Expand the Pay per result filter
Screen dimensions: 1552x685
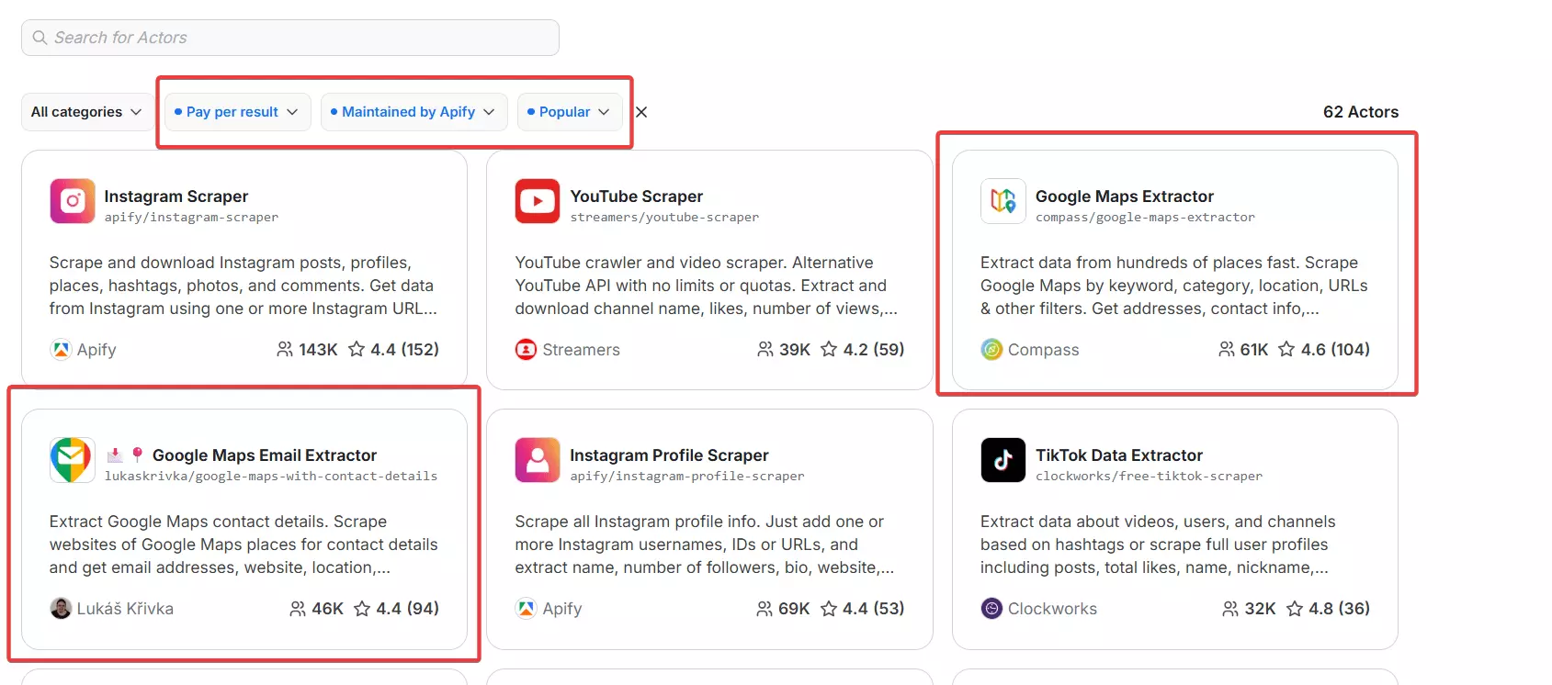coord(237,112)
